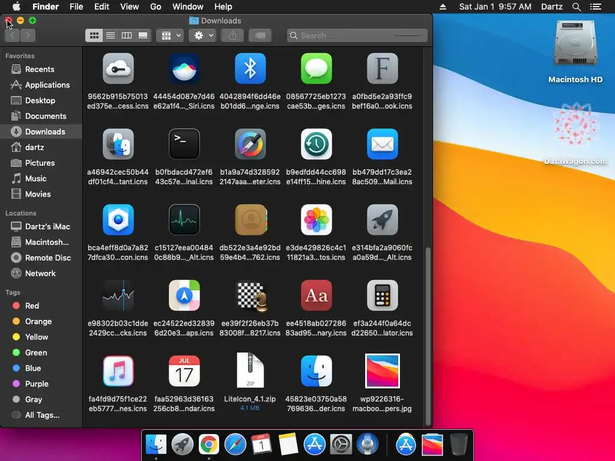Open Recents in the sidebar

[41, 70]
